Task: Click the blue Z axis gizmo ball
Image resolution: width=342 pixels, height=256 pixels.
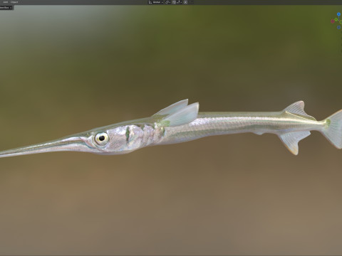Action: (338, 14)
